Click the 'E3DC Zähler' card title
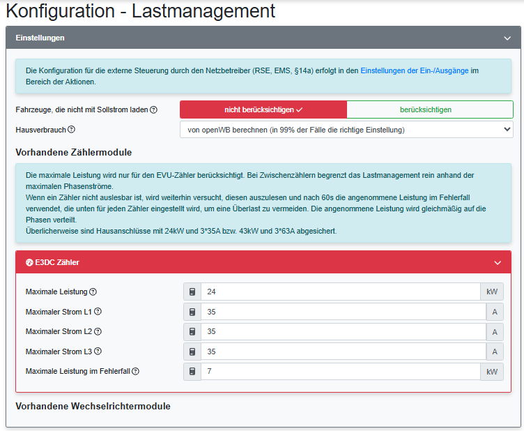 [x=57, y=262]
